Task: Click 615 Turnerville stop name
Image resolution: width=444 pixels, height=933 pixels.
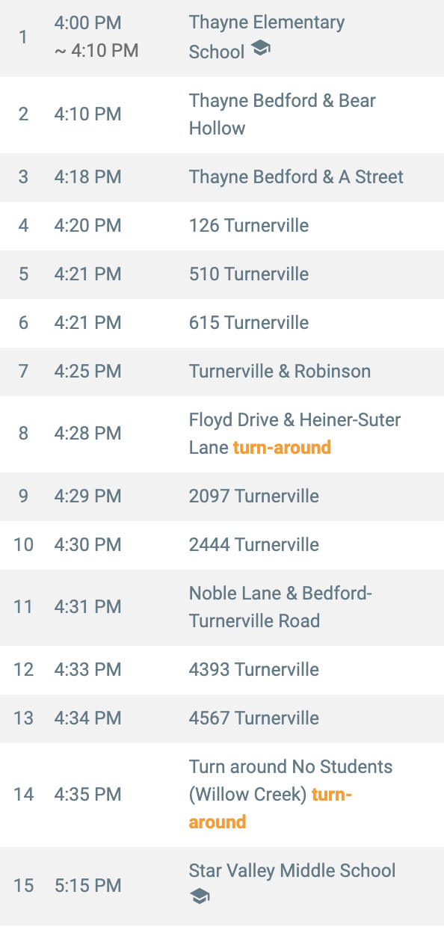Action: (249, 323)
